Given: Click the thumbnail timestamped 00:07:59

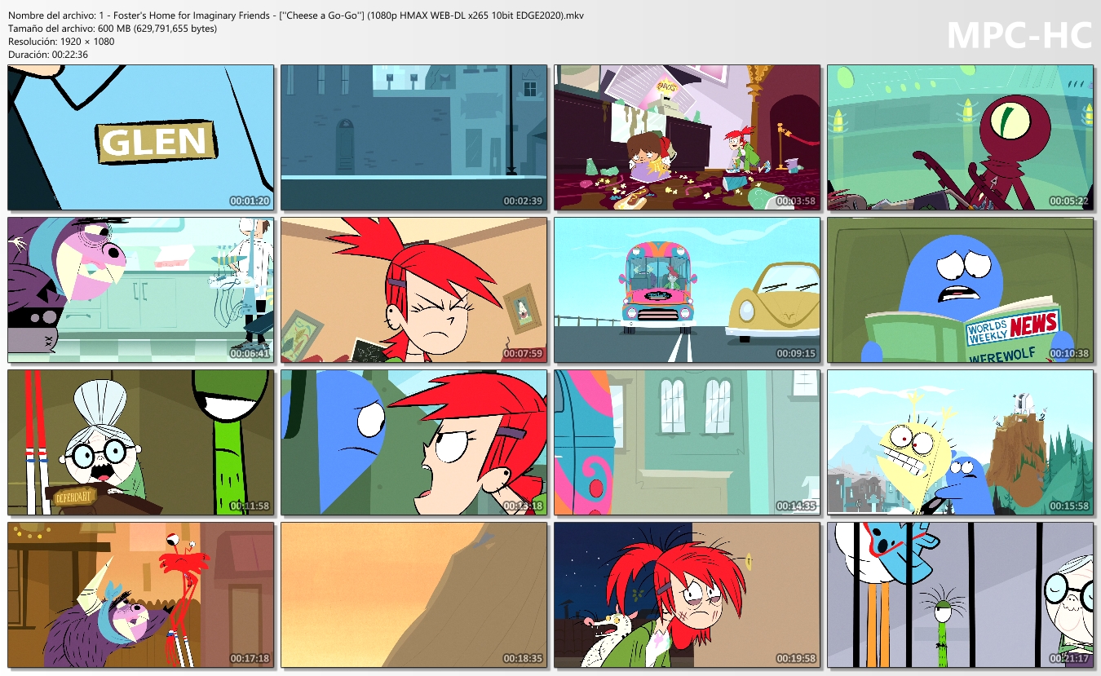Looking at the screenshot, I should [414, 290].
